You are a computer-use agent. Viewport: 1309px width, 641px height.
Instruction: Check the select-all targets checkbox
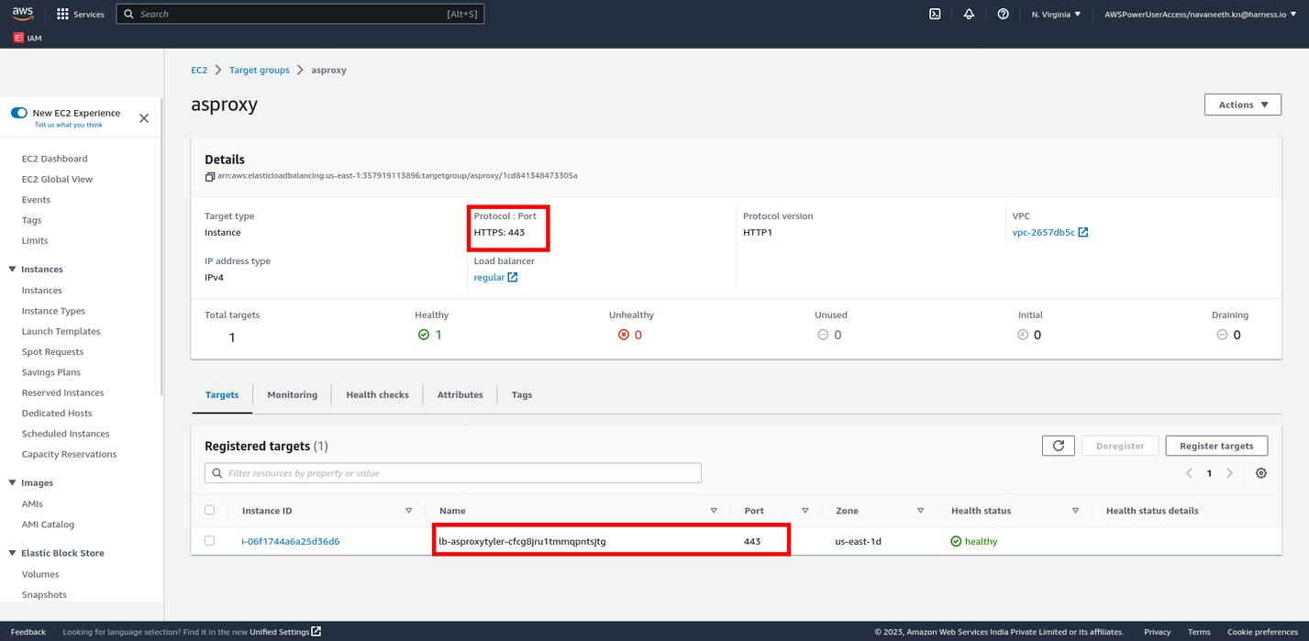pos(210,510)
